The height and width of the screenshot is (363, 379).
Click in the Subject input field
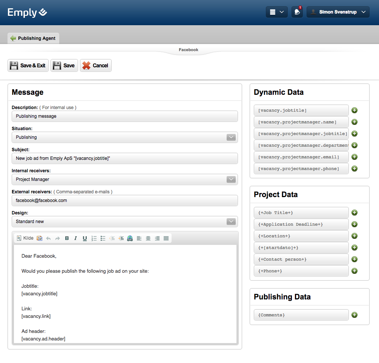click(124, 158)
